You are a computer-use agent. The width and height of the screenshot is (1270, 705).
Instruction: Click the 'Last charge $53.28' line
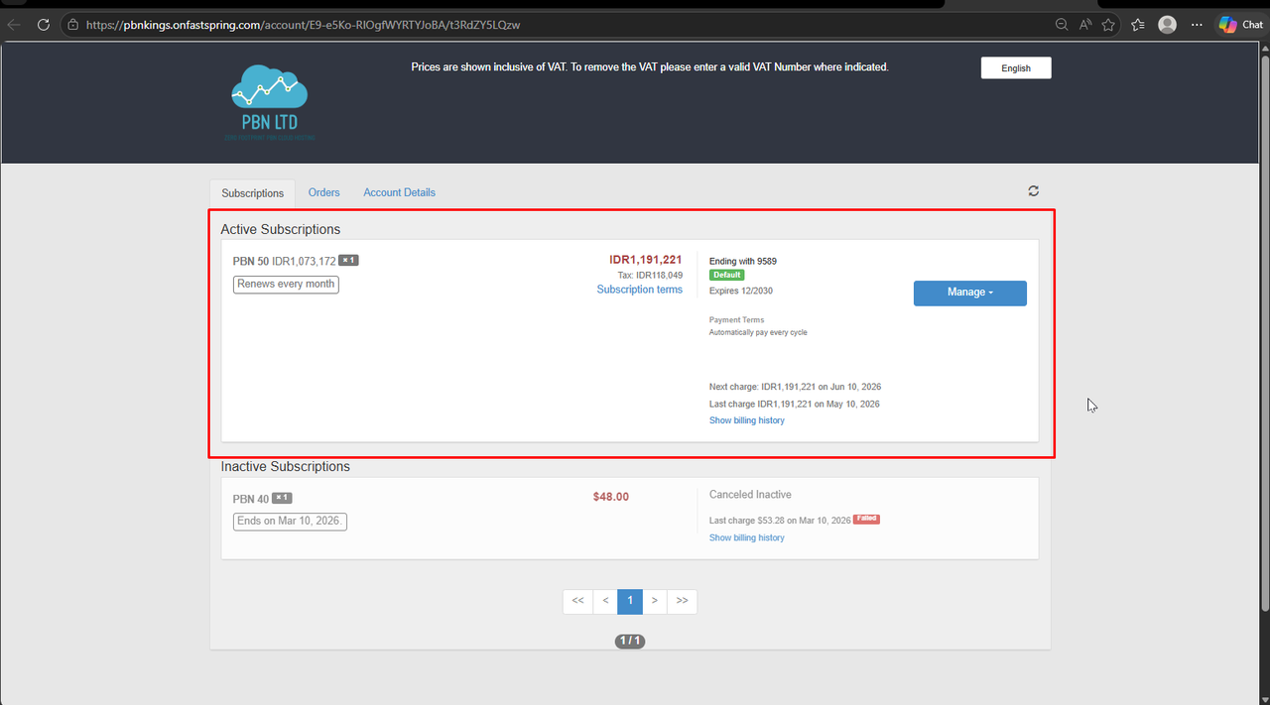click(x=779, y=521)
